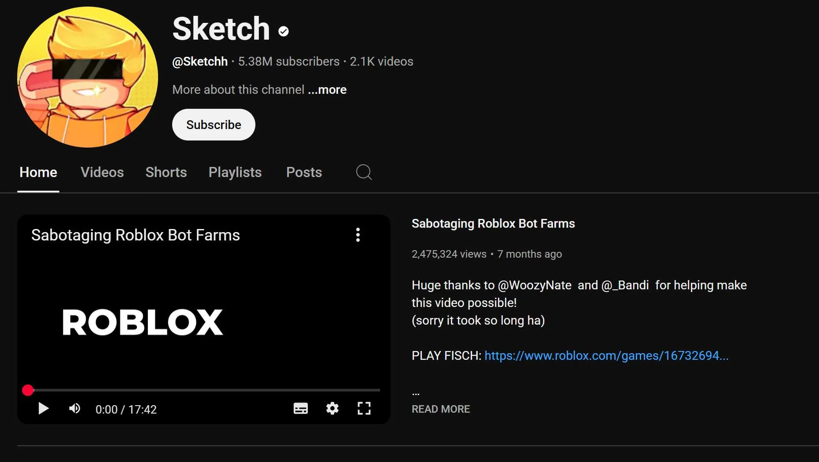Open the roblox.com games link
This screenshot has width=819, height=462.
point(606,356)
